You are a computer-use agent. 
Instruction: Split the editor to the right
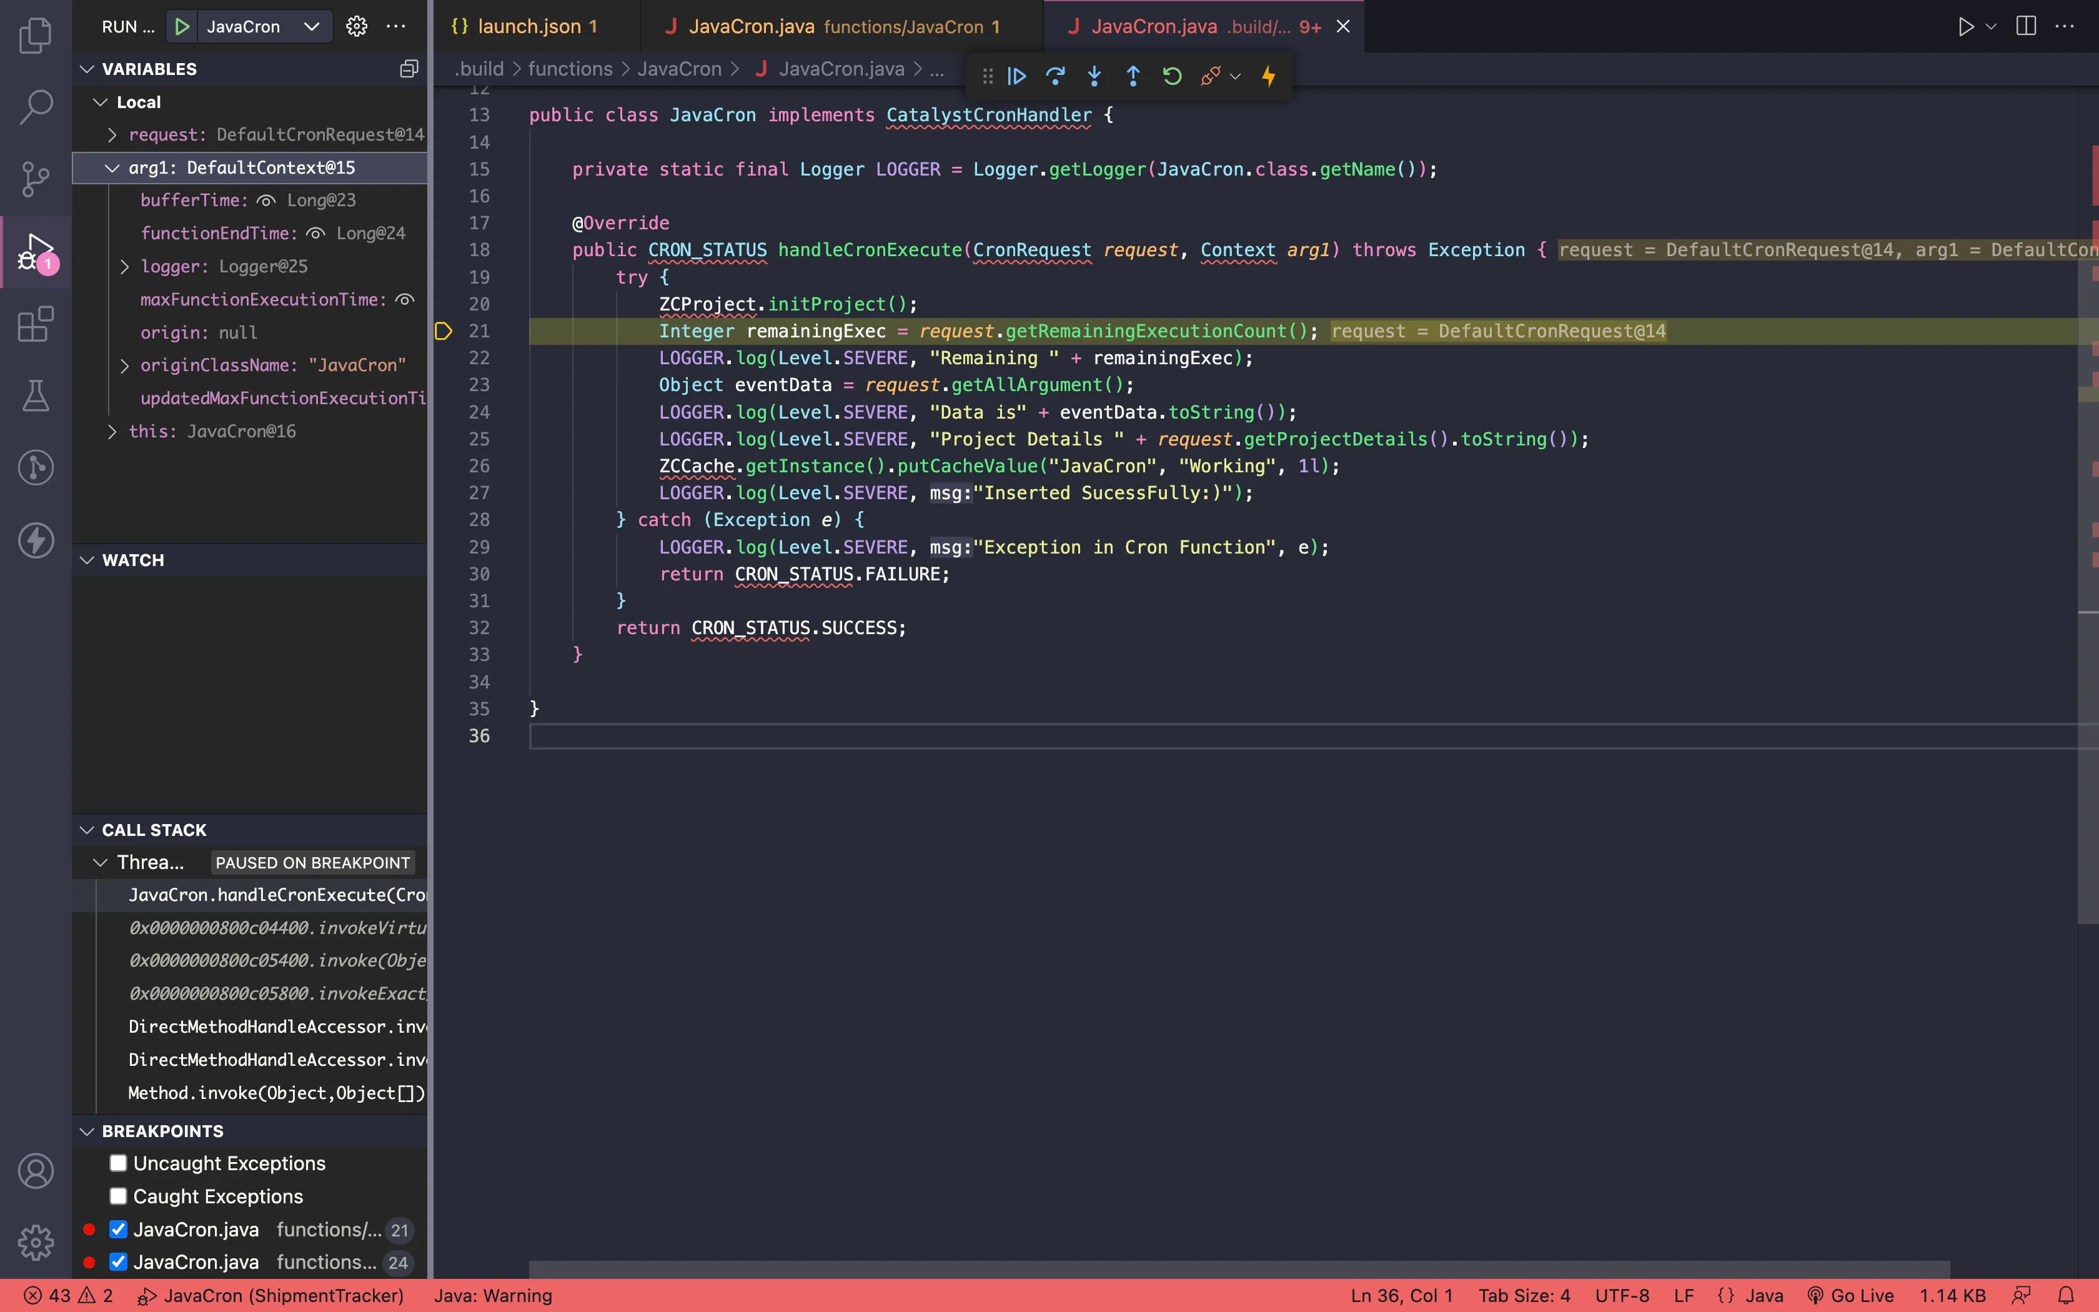[x=2026, y=26]
